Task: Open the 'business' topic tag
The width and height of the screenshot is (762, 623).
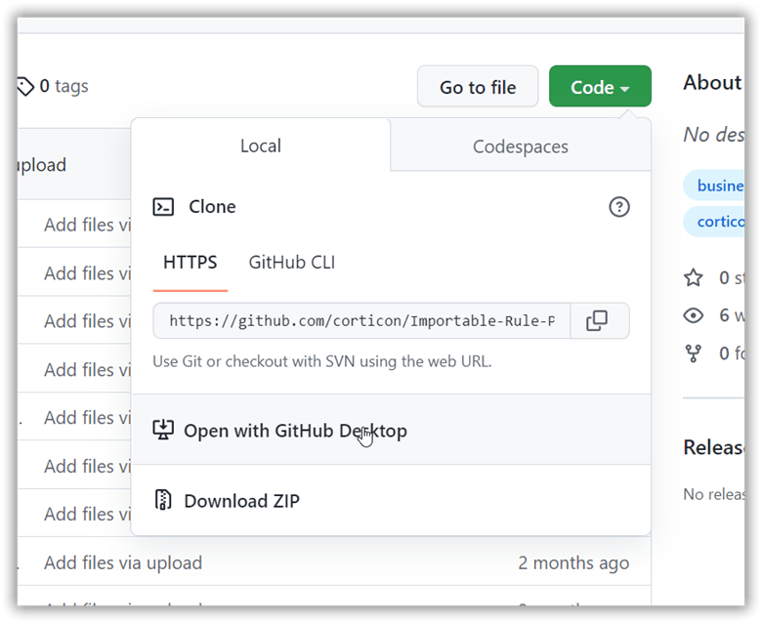Action: tap(720, 186)
